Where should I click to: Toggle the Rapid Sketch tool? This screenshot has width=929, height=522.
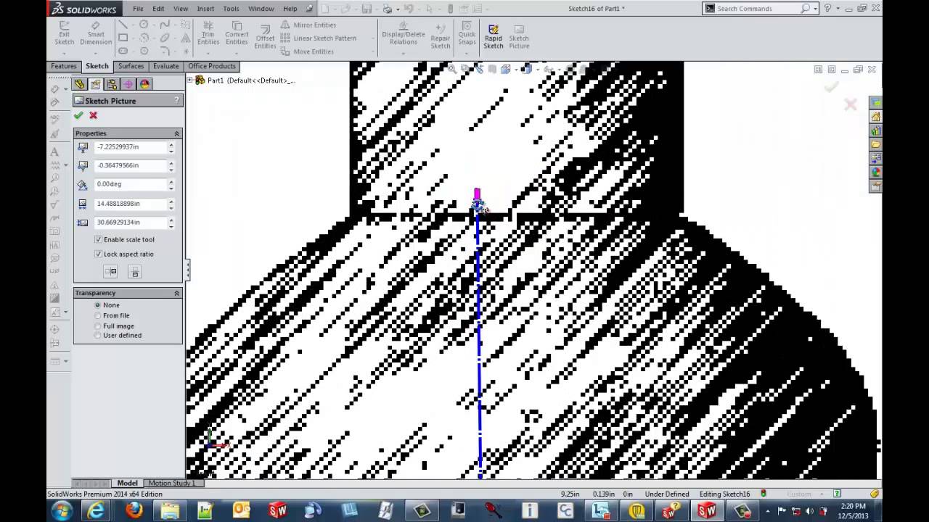coord(494,36)
